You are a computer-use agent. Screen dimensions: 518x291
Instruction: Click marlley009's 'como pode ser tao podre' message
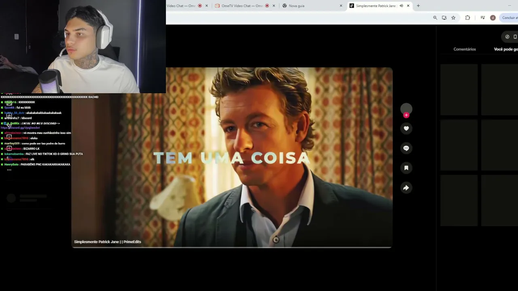coord(33,143)
